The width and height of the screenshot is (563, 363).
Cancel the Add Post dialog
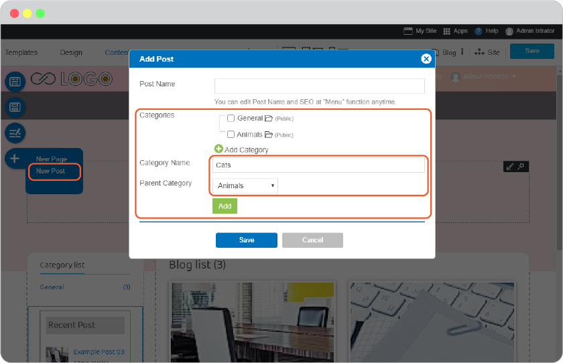point(312,240)
